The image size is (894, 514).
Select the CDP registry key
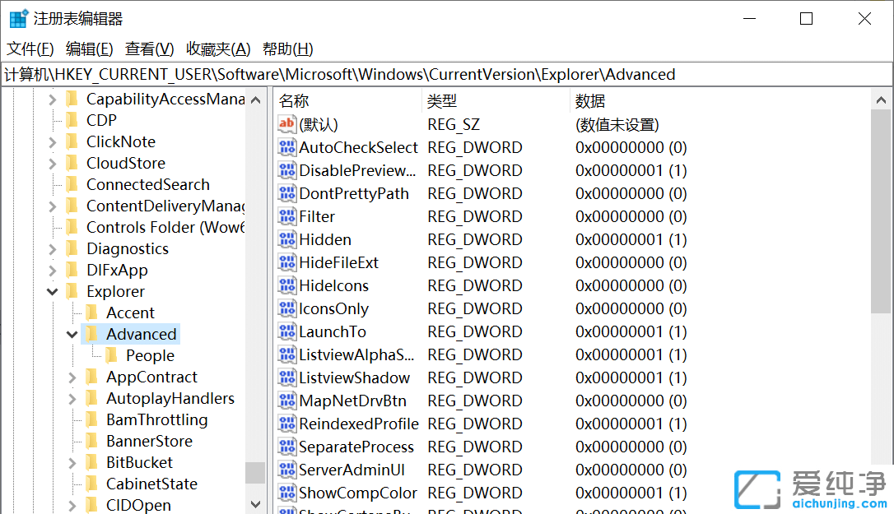(x=100, y=120)
